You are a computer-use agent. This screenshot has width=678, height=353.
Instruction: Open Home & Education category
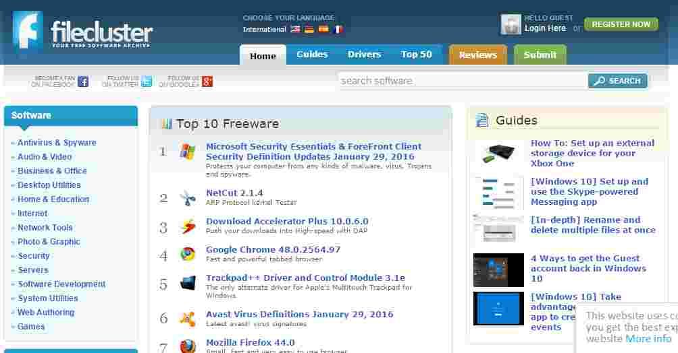click(x=53, y=199)
